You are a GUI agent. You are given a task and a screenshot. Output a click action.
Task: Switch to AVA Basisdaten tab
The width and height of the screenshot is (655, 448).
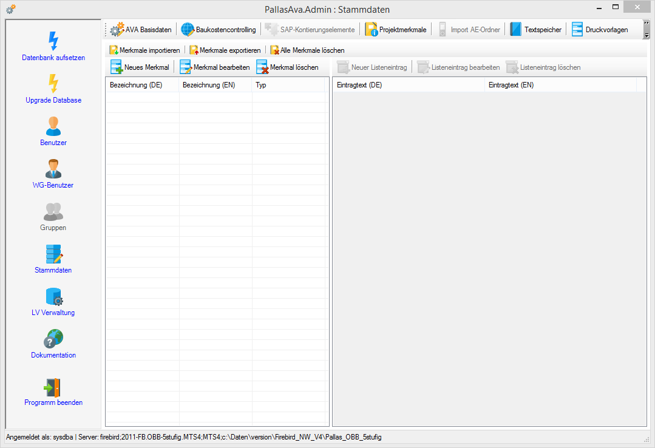141,30
